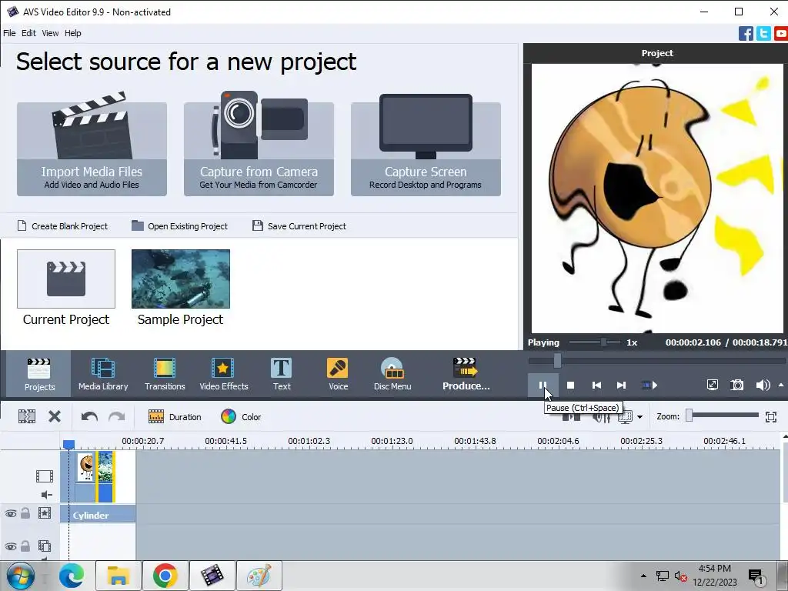Jump to next frame
Image resolution: width=788 pixels, height=591 pixels.
pyautogui.click(x=621, y=386)
